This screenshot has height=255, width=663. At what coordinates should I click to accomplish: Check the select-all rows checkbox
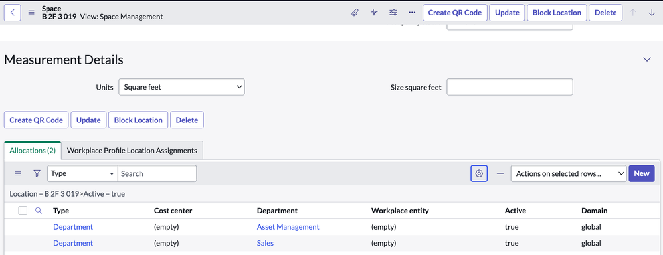(23, 210)
